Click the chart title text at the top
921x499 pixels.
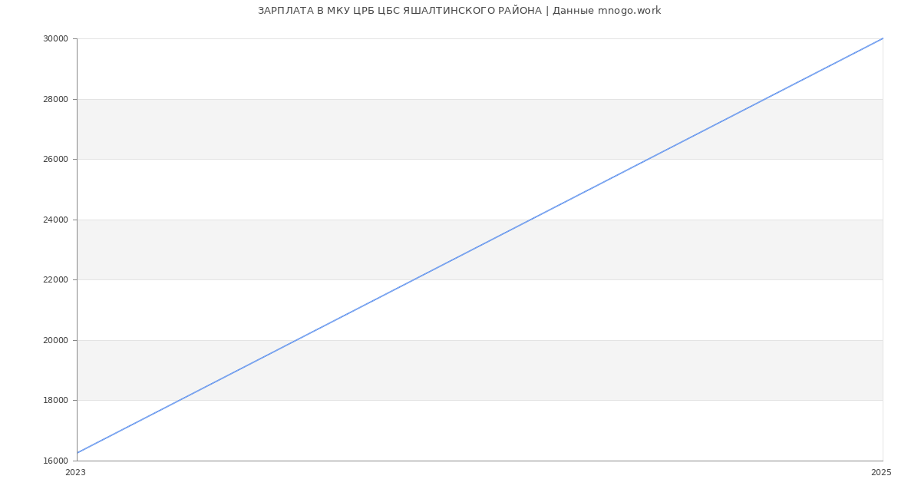pos(459,11)
